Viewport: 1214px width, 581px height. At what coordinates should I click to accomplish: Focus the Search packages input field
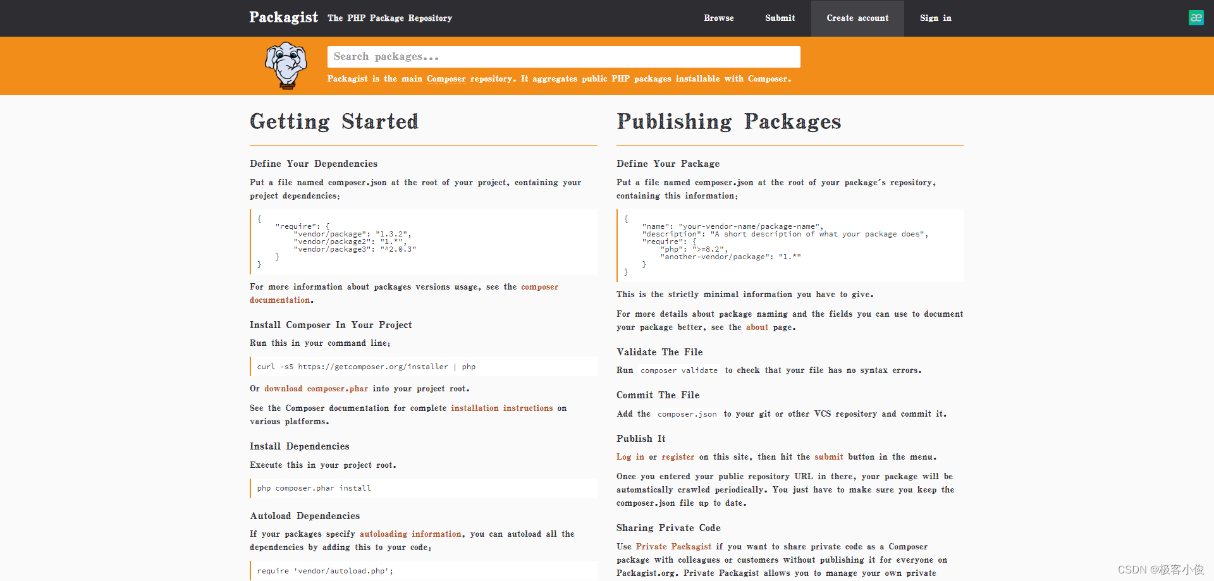coord(563,57)
